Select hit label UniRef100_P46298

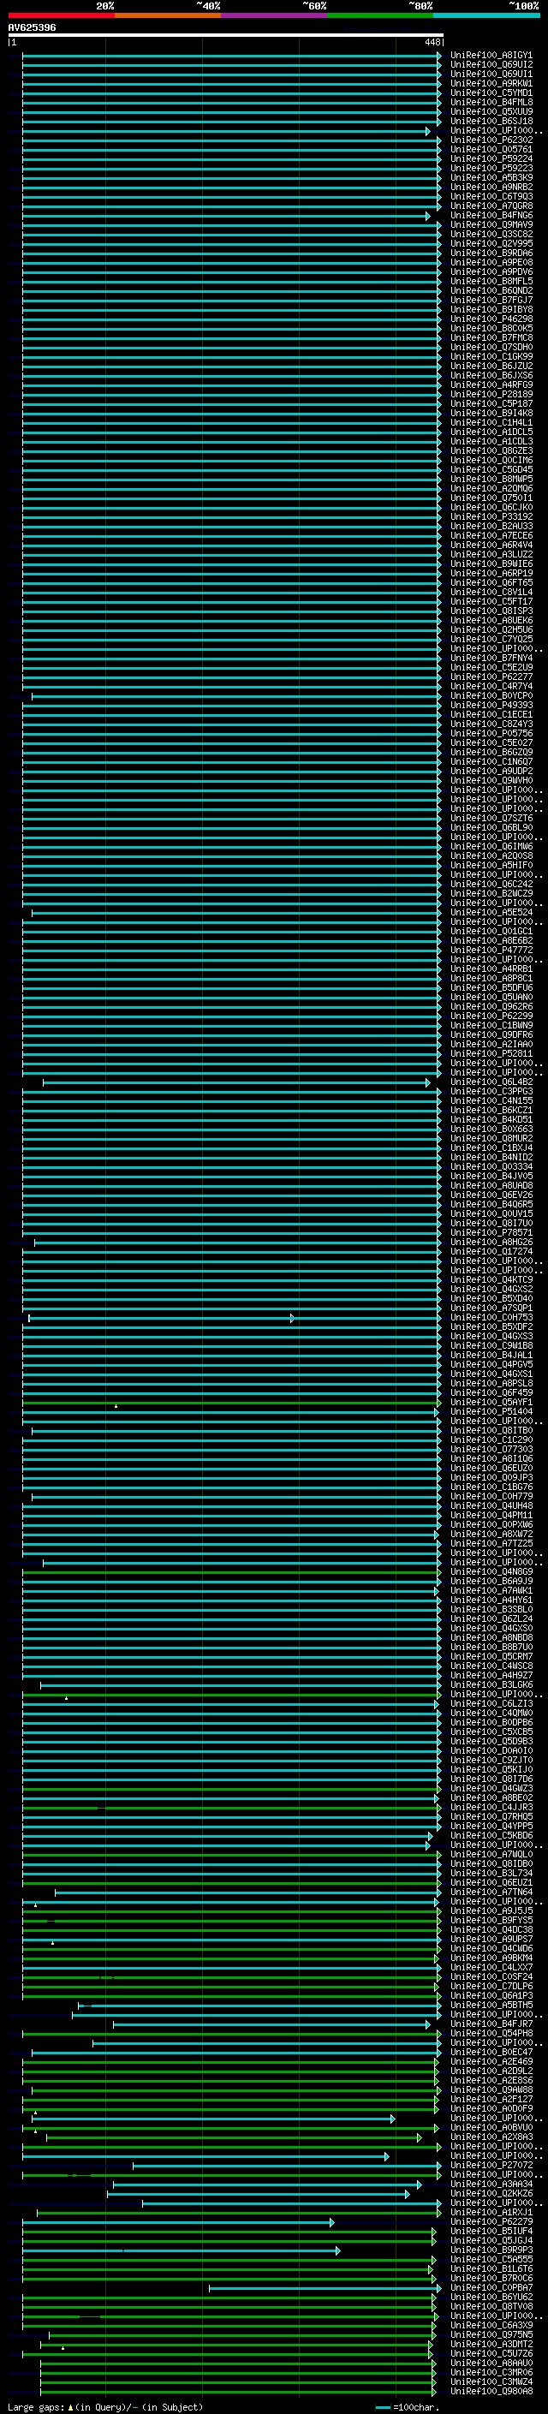pyautogui.click(x=491, y=319)
